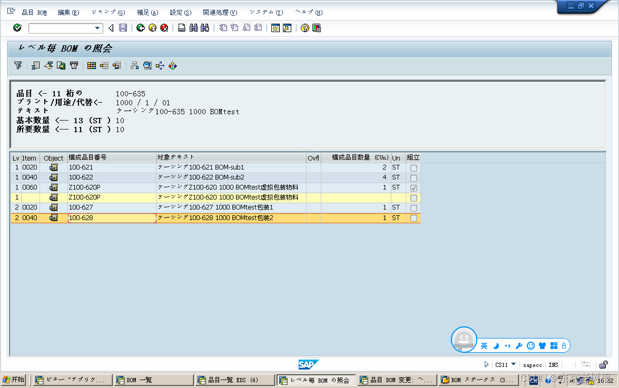Open the CS11 dropdown in the status bar
Viewport: 619px width, 388px height.
(514, 365)
